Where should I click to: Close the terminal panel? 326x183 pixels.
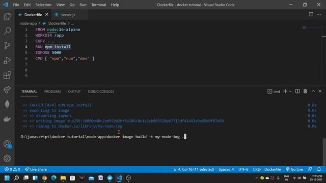point(320,91)
